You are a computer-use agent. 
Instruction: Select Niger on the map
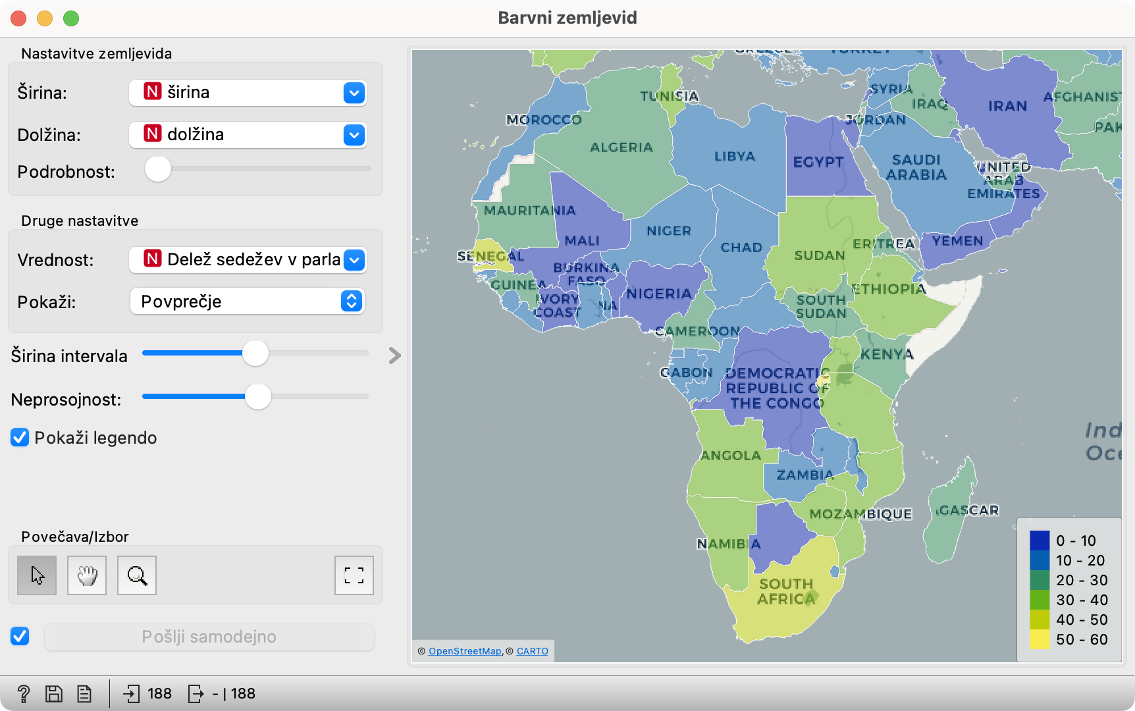coord(669,230)
